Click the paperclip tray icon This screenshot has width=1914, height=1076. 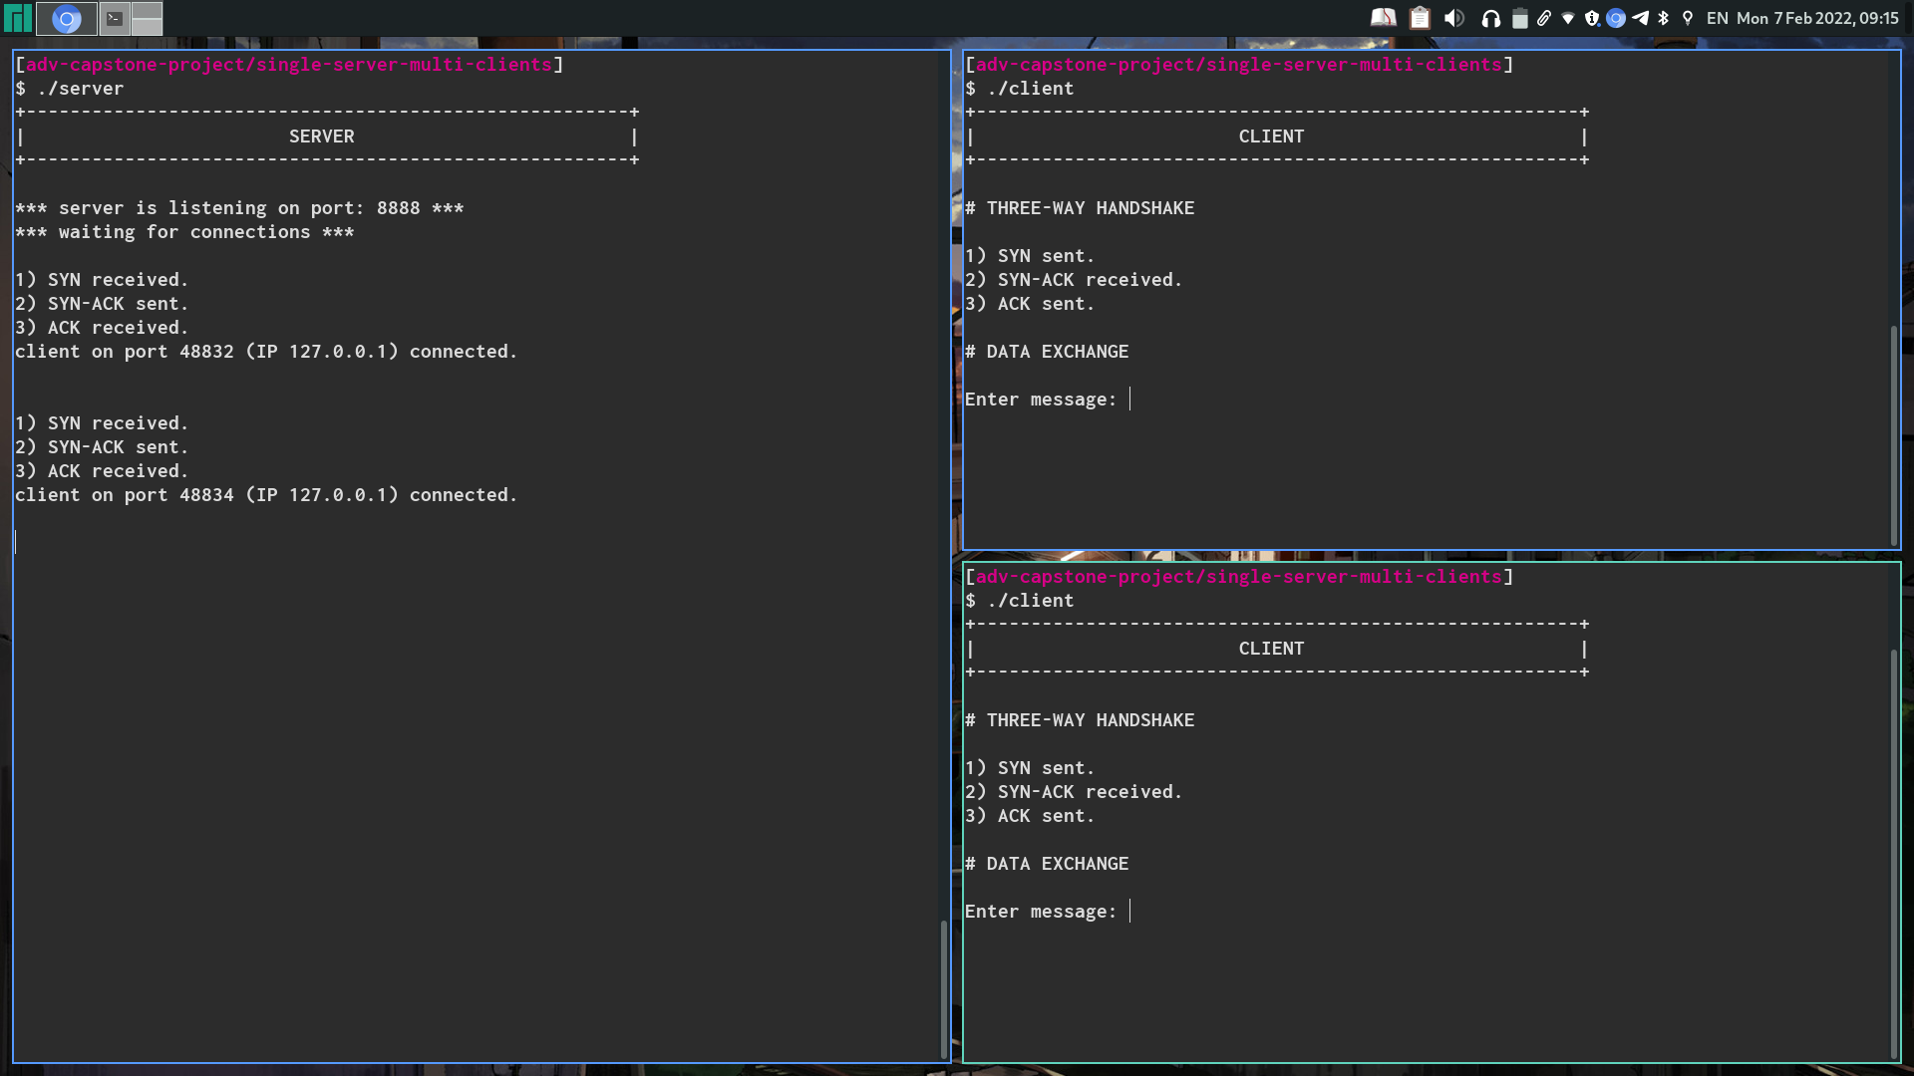coord(1544,18)
